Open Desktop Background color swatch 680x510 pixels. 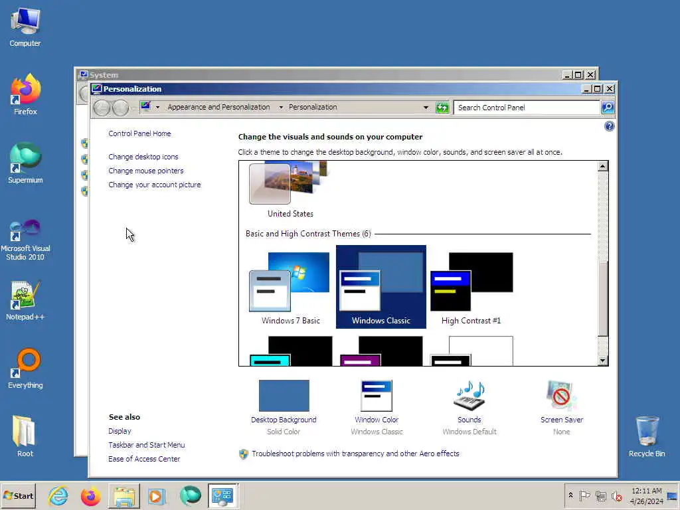[284, 396]
